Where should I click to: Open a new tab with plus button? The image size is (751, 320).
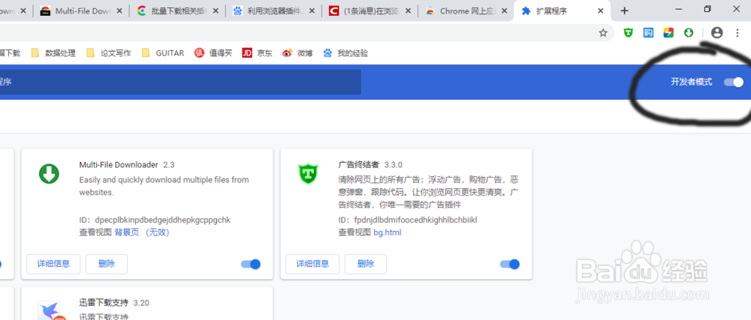coord(624,11)
